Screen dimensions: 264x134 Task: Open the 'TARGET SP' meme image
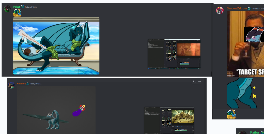(245, 44)
